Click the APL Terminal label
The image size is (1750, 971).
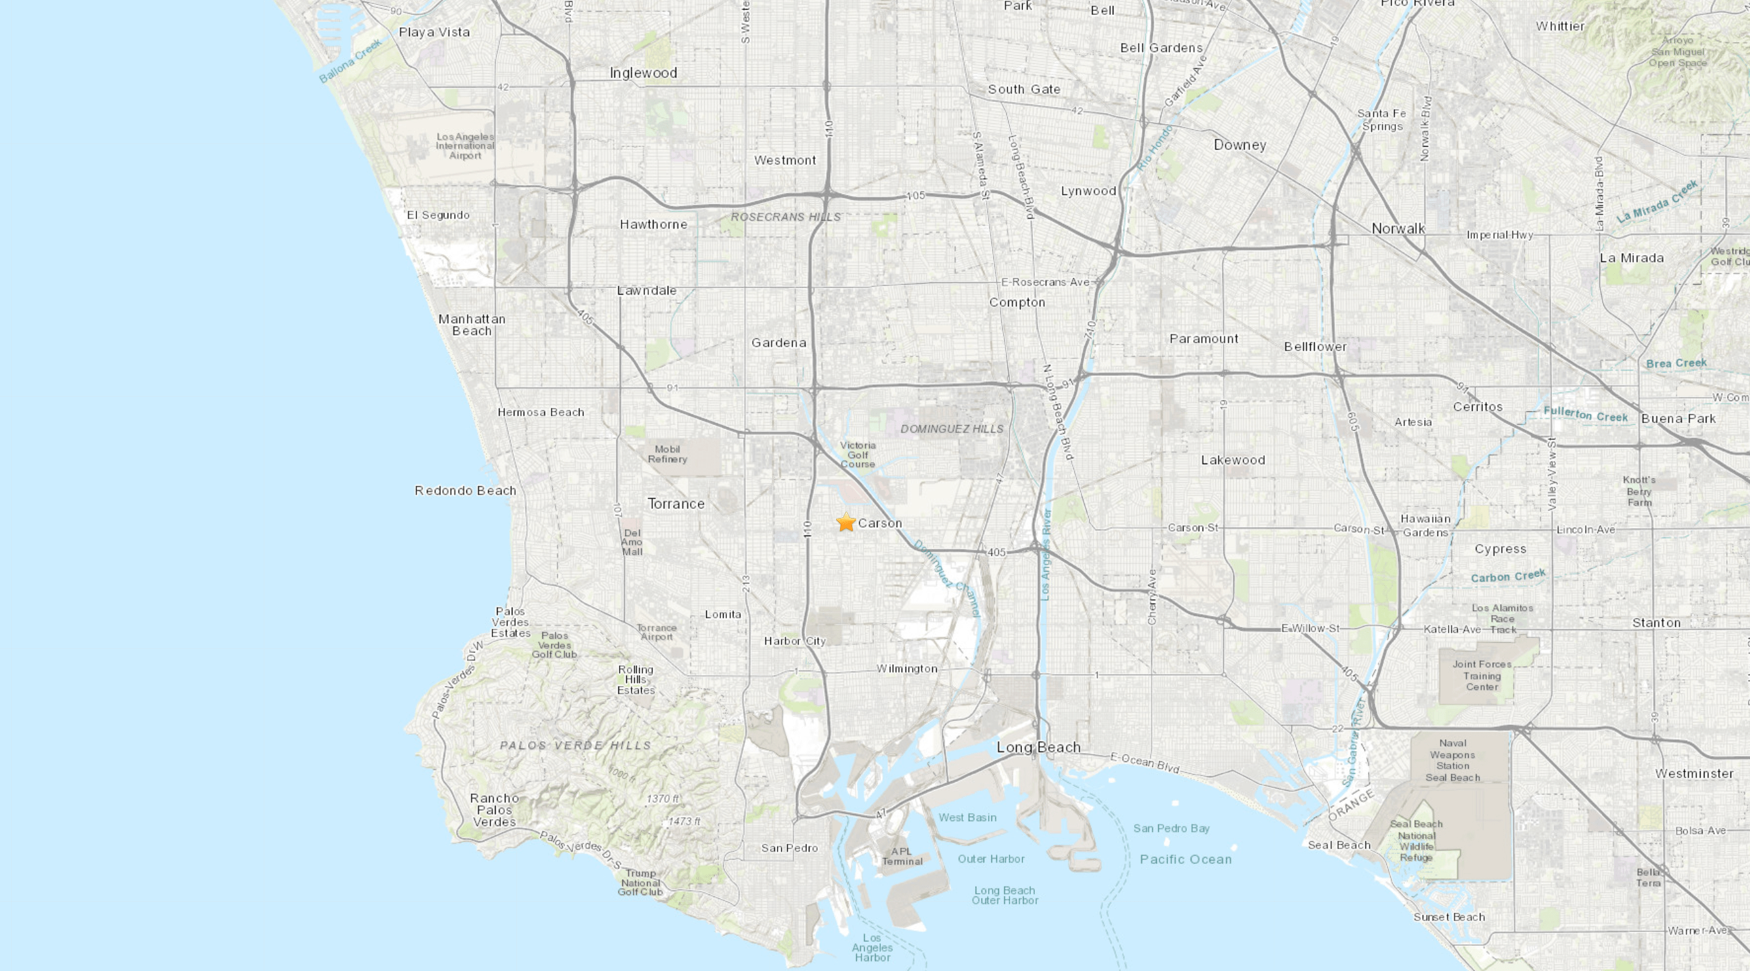tap(902, 857)
